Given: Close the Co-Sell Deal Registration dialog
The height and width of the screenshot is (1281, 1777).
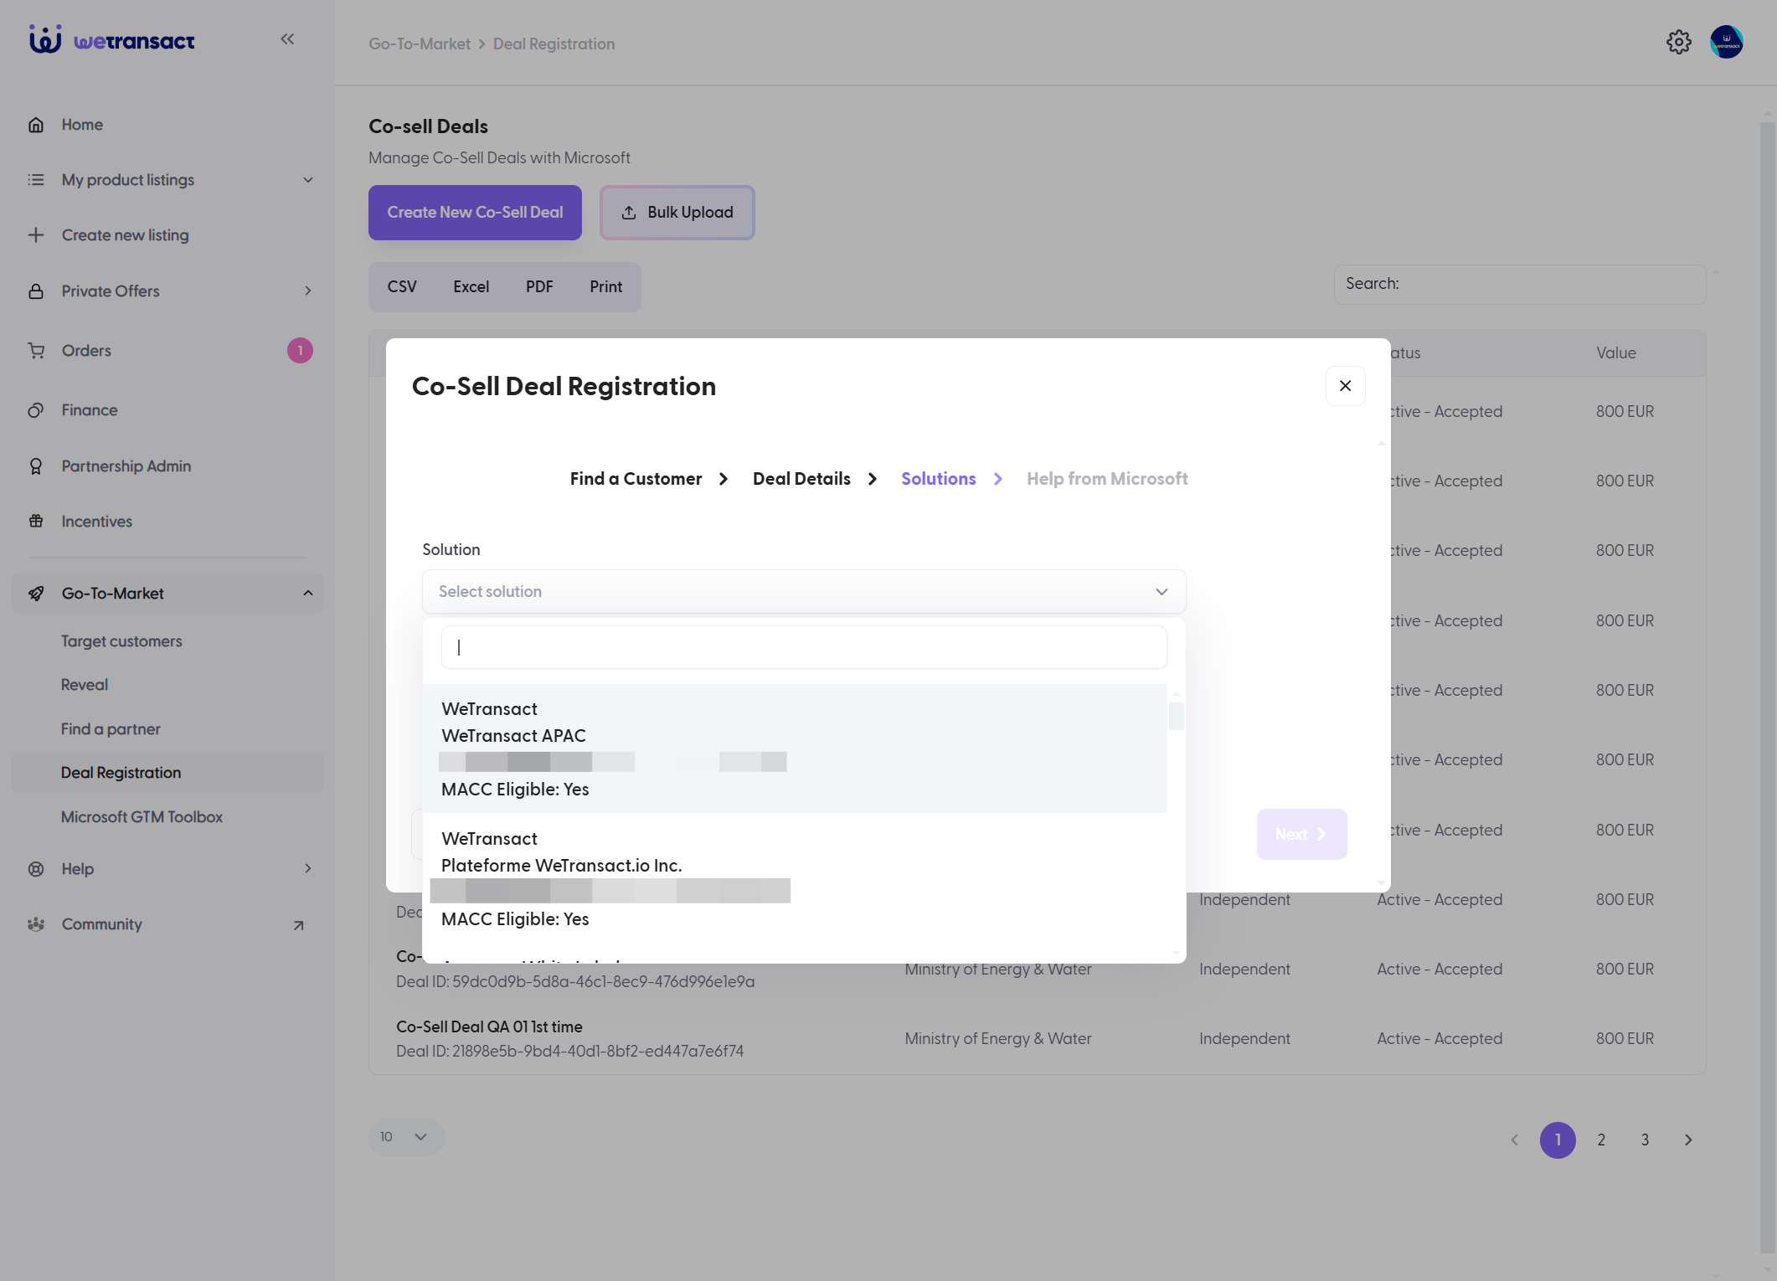Looking at the screenshot, I should (x=1345, y=386).
